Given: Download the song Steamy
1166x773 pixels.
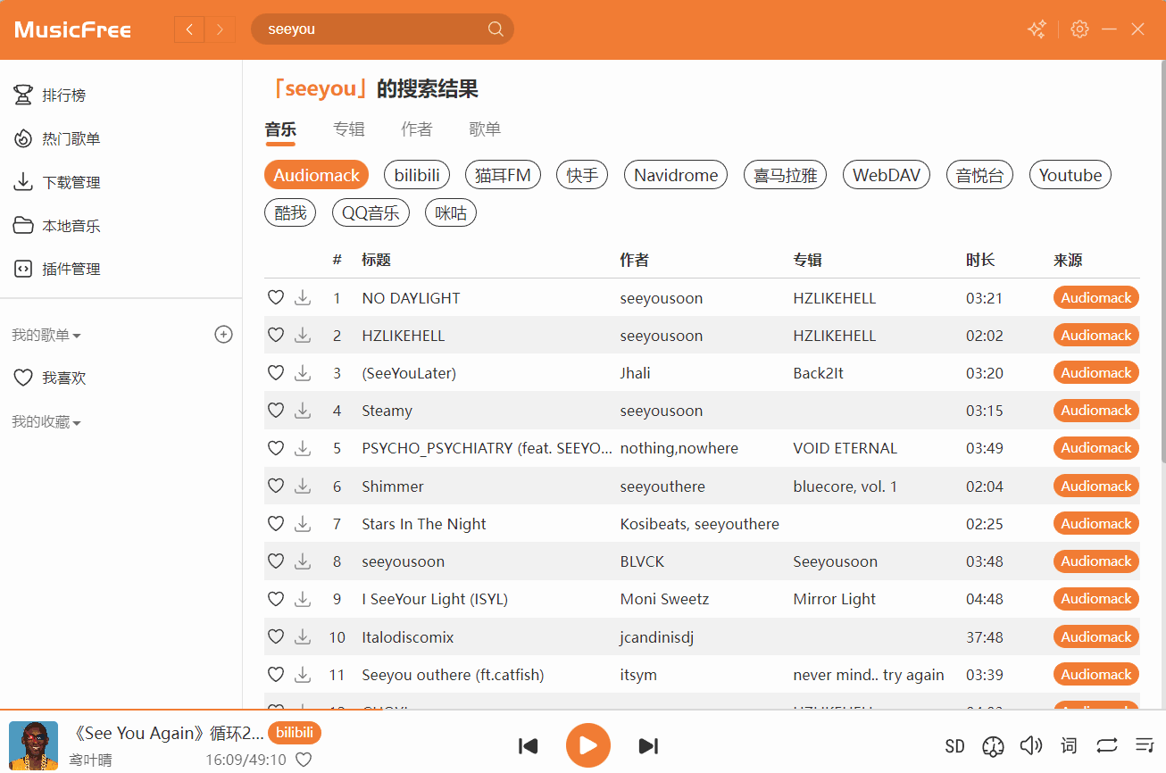Looking at the screenshot, I should coord(303,410).
